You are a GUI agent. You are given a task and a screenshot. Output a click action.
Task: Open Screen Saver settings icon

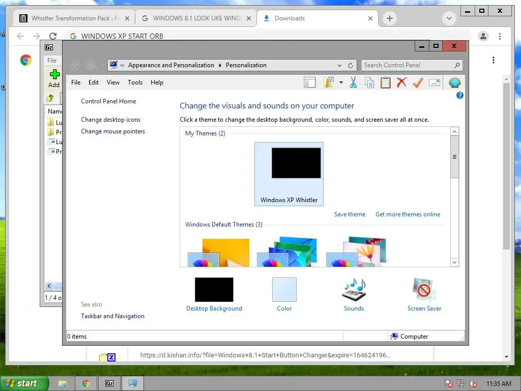[424, 295]
